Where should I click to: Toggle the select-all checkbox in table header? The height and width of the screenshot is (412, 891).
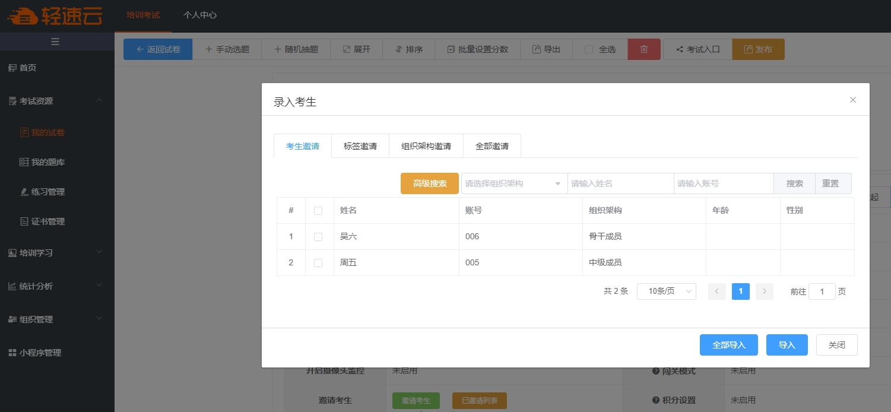pyautogui.click(x=318, y=211)
